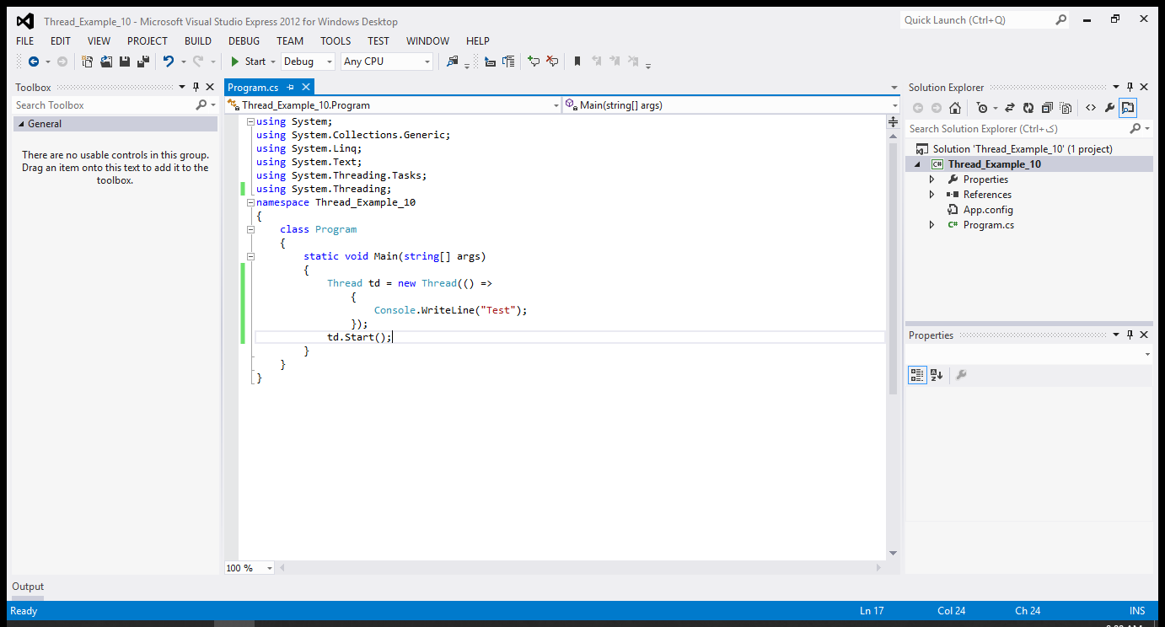This screenshot has height=627, width=1165.
Task: Click the Show All Files icon
Action: tap(1066, 108)
